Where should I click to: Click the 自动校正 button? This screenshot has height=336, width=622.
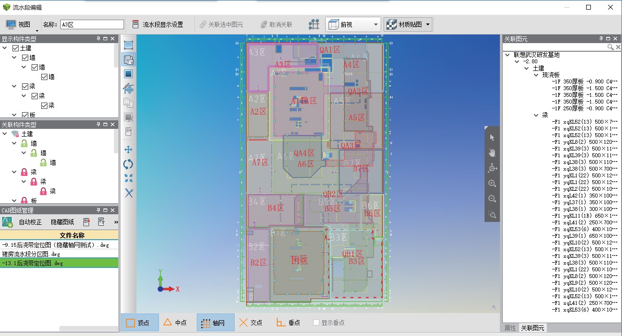(30, 222)
